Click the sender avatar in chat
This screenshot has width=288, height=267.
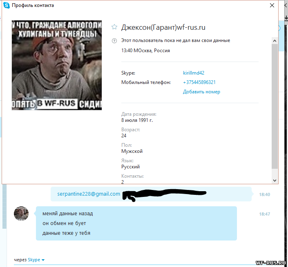click(21, 213)
